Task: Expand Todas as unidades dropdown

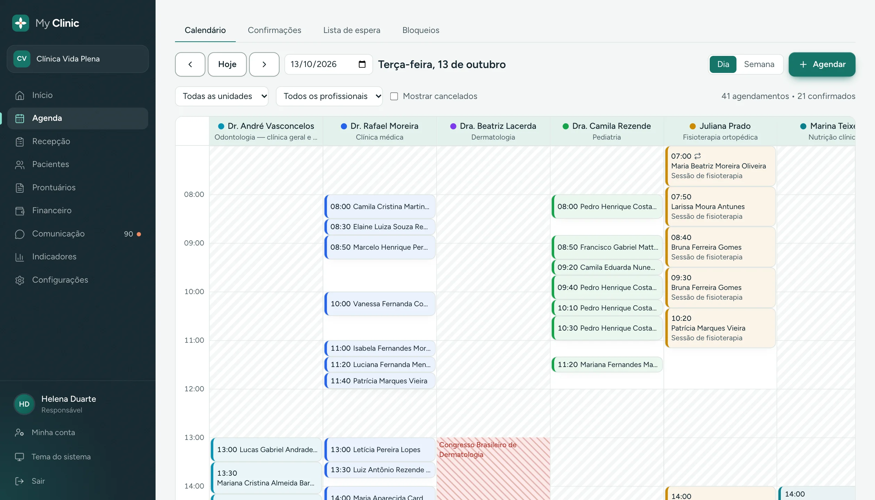Action: (x=222, y=96)
